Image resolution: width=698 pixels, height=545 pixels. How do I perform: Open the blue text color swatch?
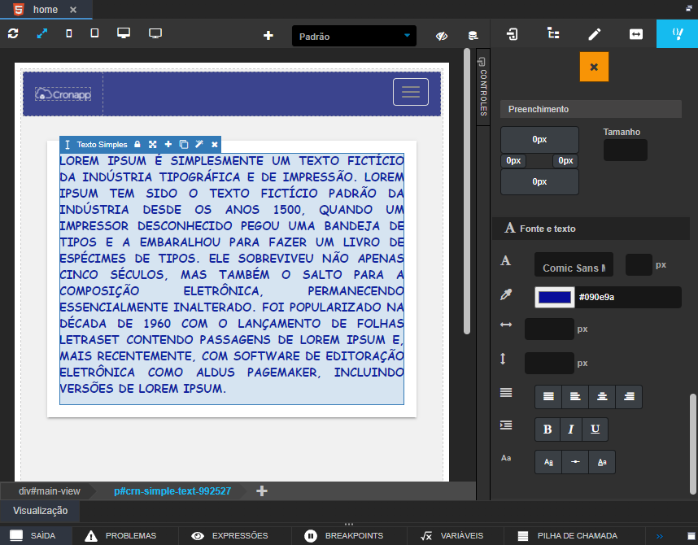[555, 297]
